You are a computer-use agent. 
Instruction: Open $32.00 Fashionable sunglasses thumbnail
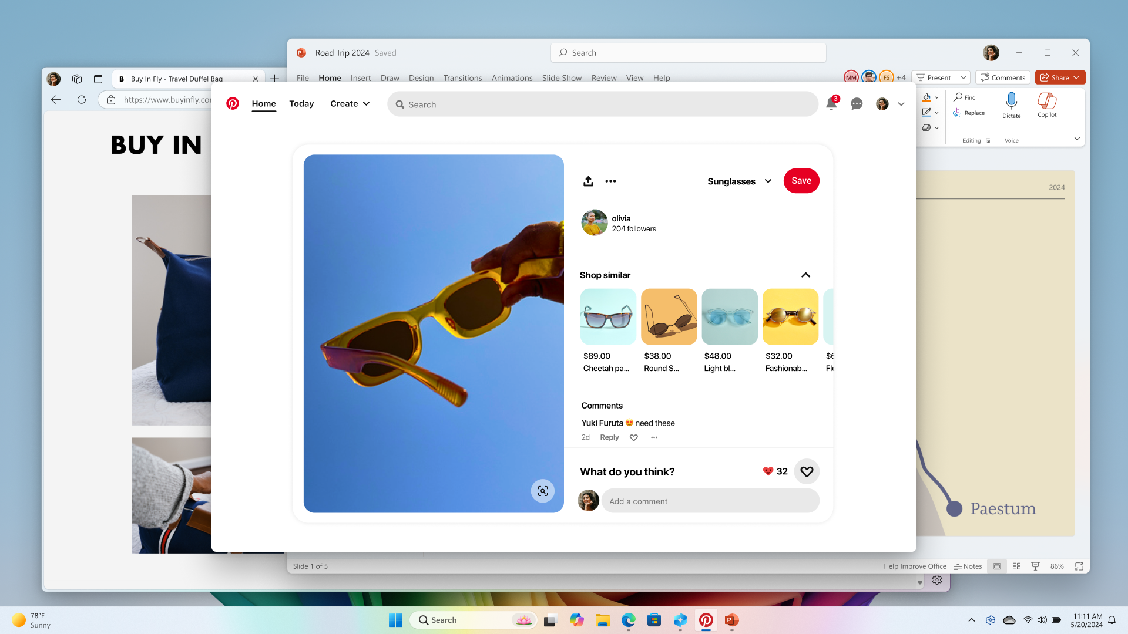pyautogui.click(x=790, y=316)
